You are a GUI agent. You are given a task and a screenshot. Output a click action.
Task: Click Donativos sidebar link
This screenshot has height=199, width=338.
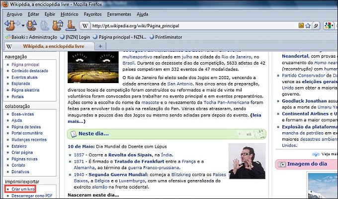(20, 172)
